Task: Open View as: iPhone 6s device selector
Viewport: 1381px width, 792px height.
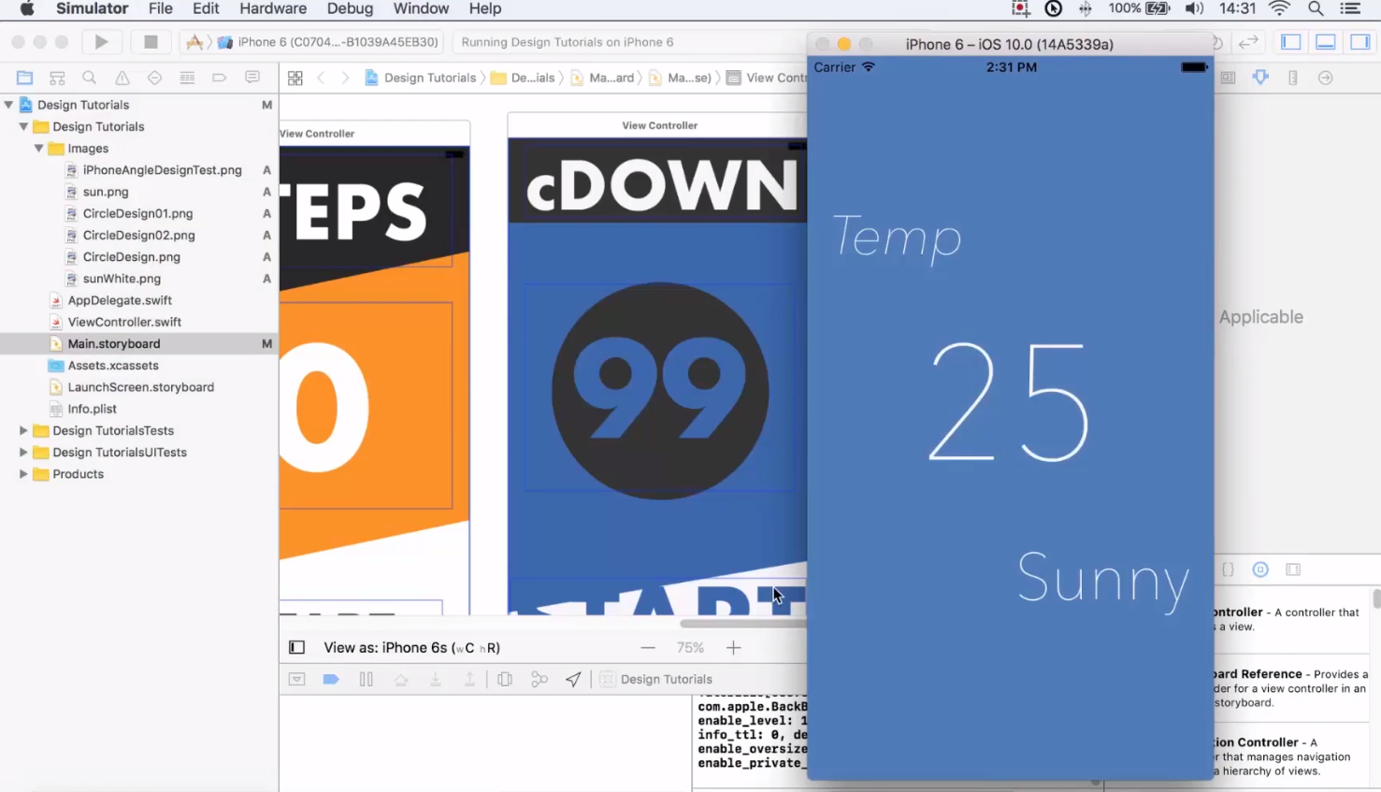Action: (x=411, y=647)
